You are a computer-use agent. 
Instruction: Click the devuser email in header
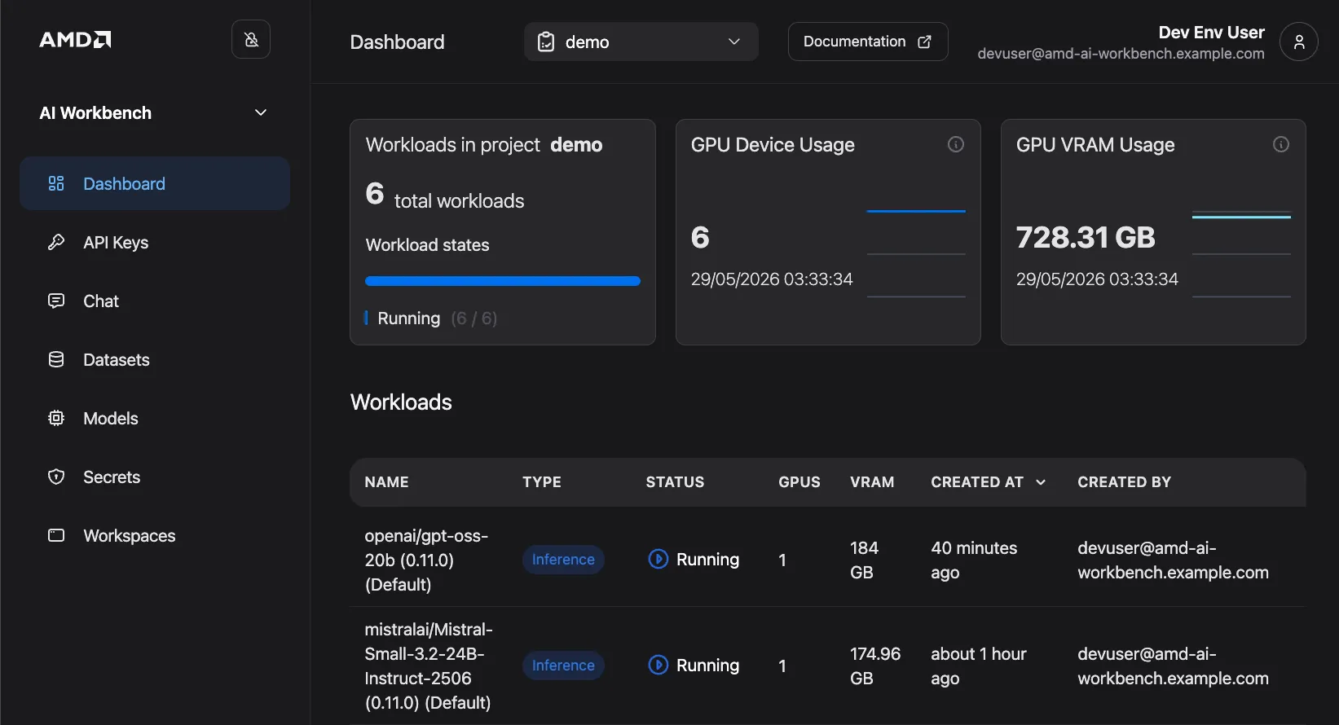1121,54
